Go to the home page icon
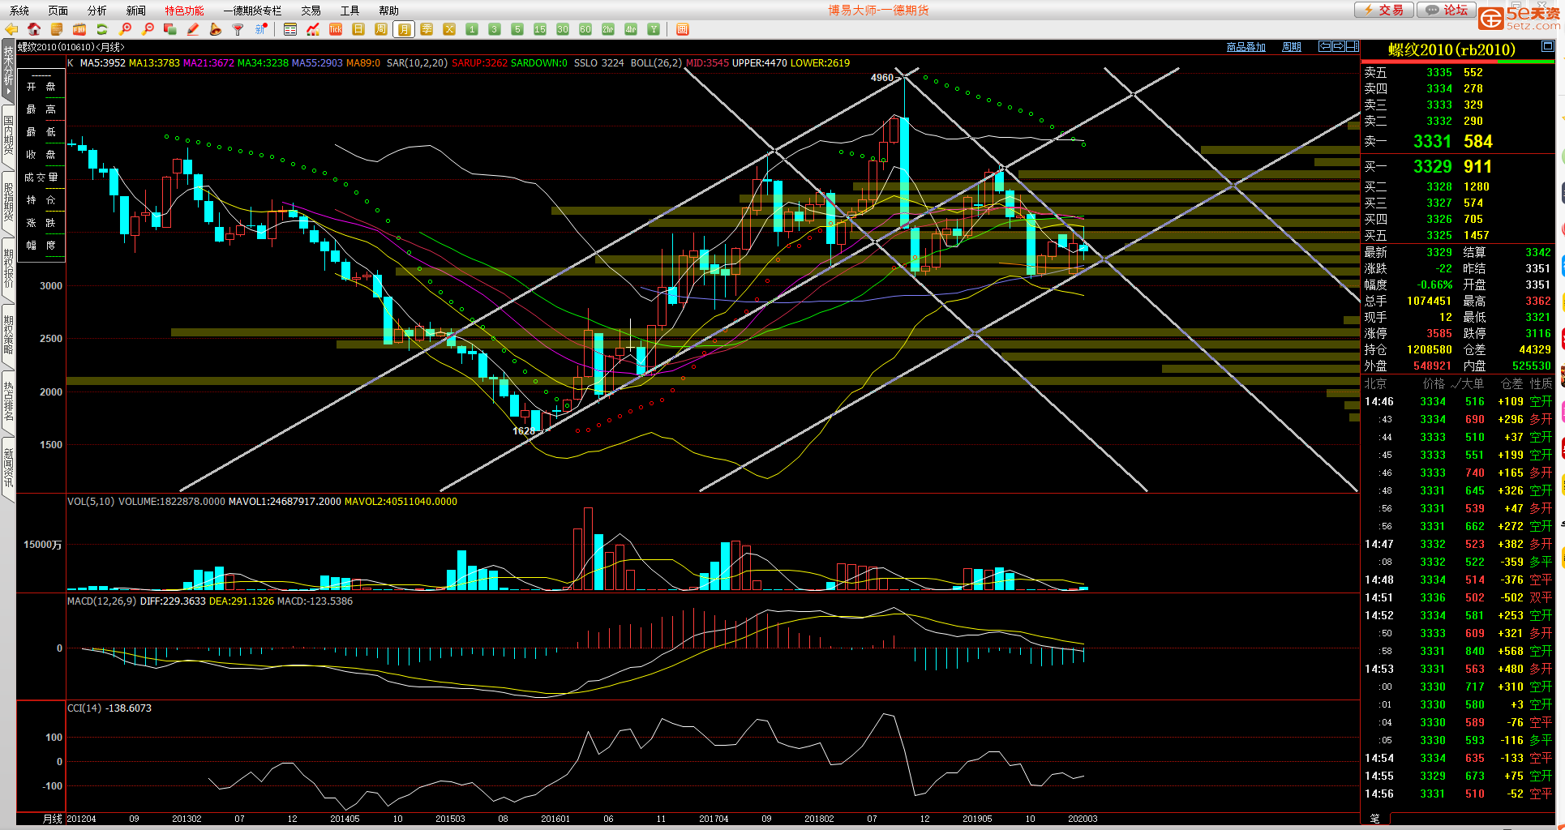This screenshot has width=1565, height=830. pyautogui.click(x=34, y=29)
